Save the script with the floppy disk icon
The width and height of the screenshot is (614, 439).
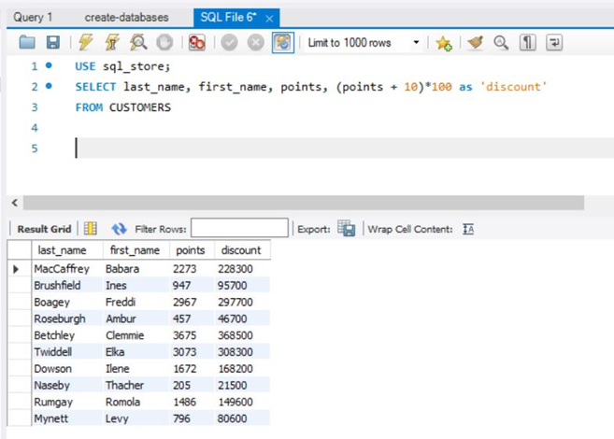[53, 42]
